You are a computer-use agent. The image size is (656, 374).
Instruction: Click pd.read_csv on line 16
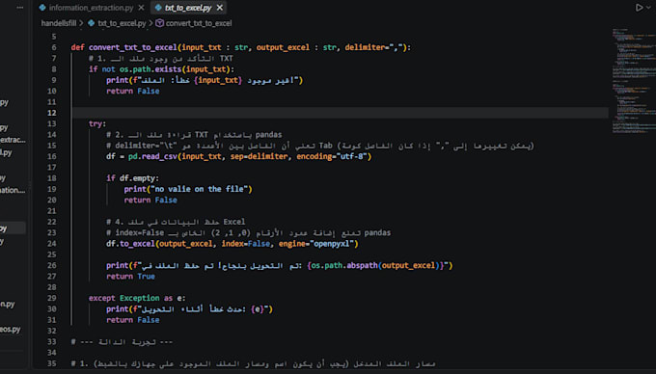coord(152,157)
